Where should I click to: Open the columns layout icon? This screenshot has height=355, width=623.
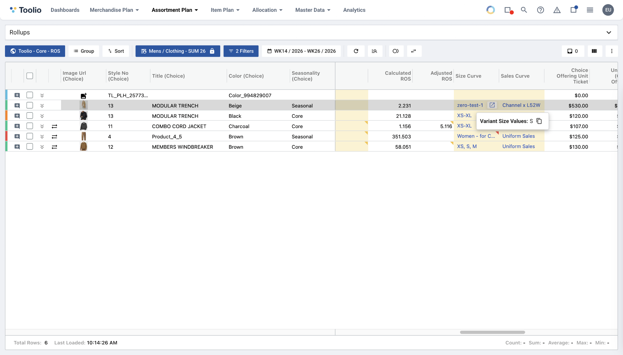(594, 51)
